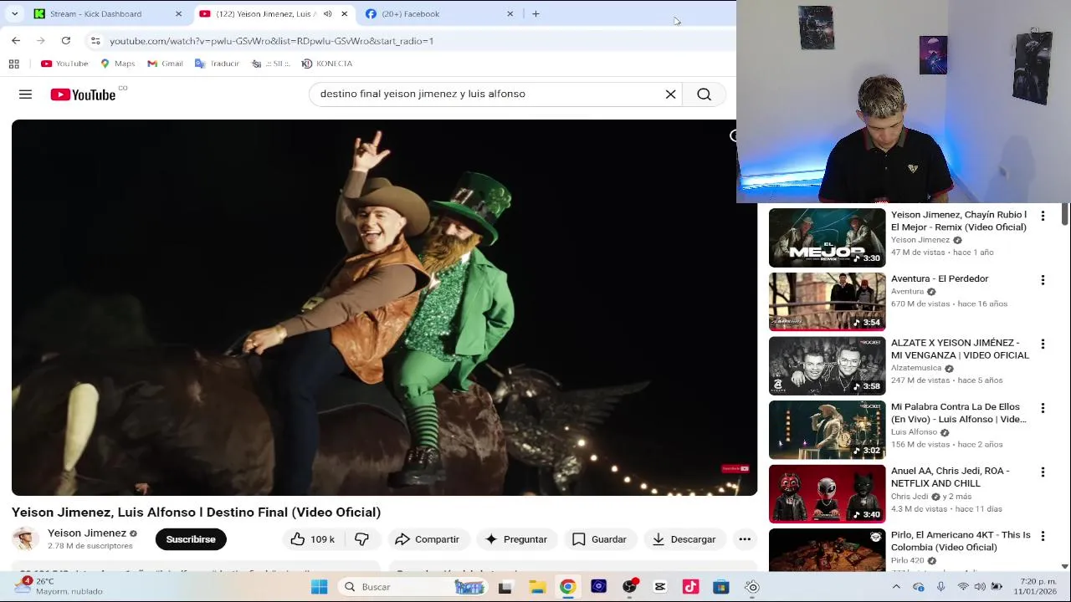Click the main video player

[x=384, y=308]
